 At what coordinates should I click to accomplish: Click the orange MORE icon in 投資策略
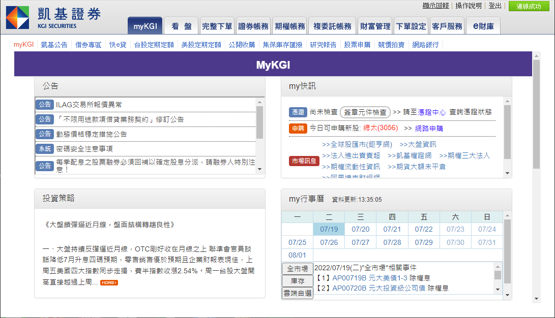click(109, 282)
